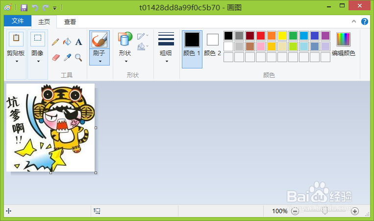Click the line thickness icon
This screenshot has width=374, height=221.
click(166, 39)
